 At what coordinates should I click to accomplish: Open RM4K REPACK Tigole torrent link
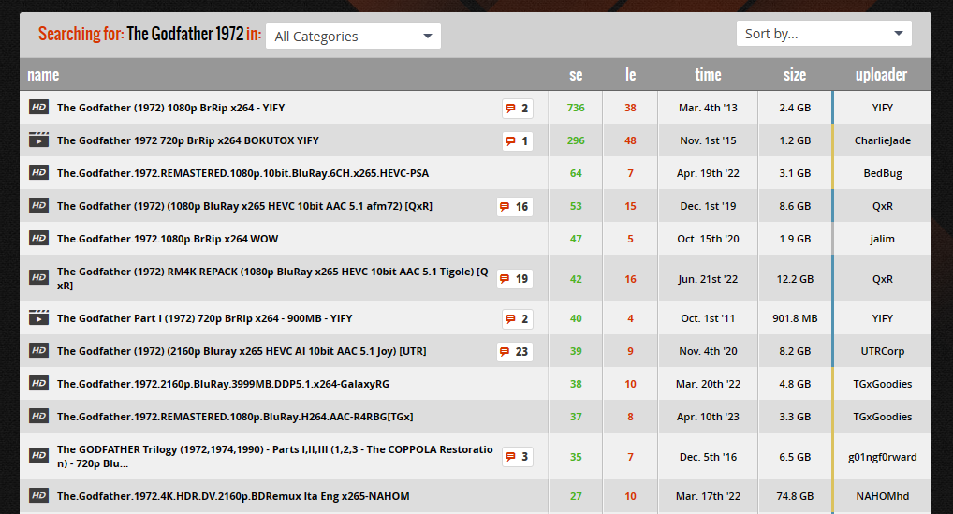point(273,278)
